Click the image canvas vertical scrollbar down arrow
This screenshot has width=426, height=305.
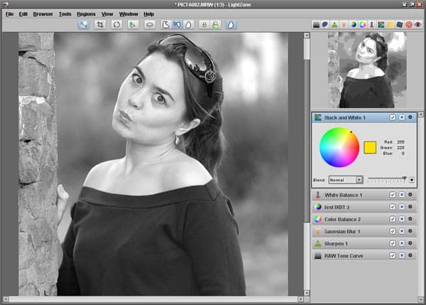pyautogui.click(x=307, y=293)
